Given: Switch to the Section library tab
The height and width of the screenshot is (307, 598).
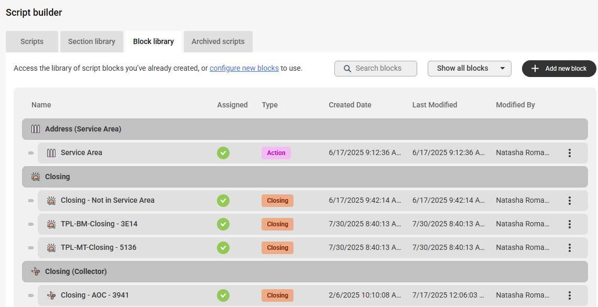Looking at the screenshot, I should 92,41.
